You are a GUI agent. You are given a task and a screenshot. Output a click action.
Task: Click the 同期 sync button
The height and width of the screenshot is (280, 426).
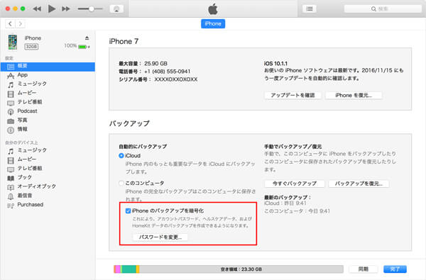pyautogui.click(x=364, y=269)
